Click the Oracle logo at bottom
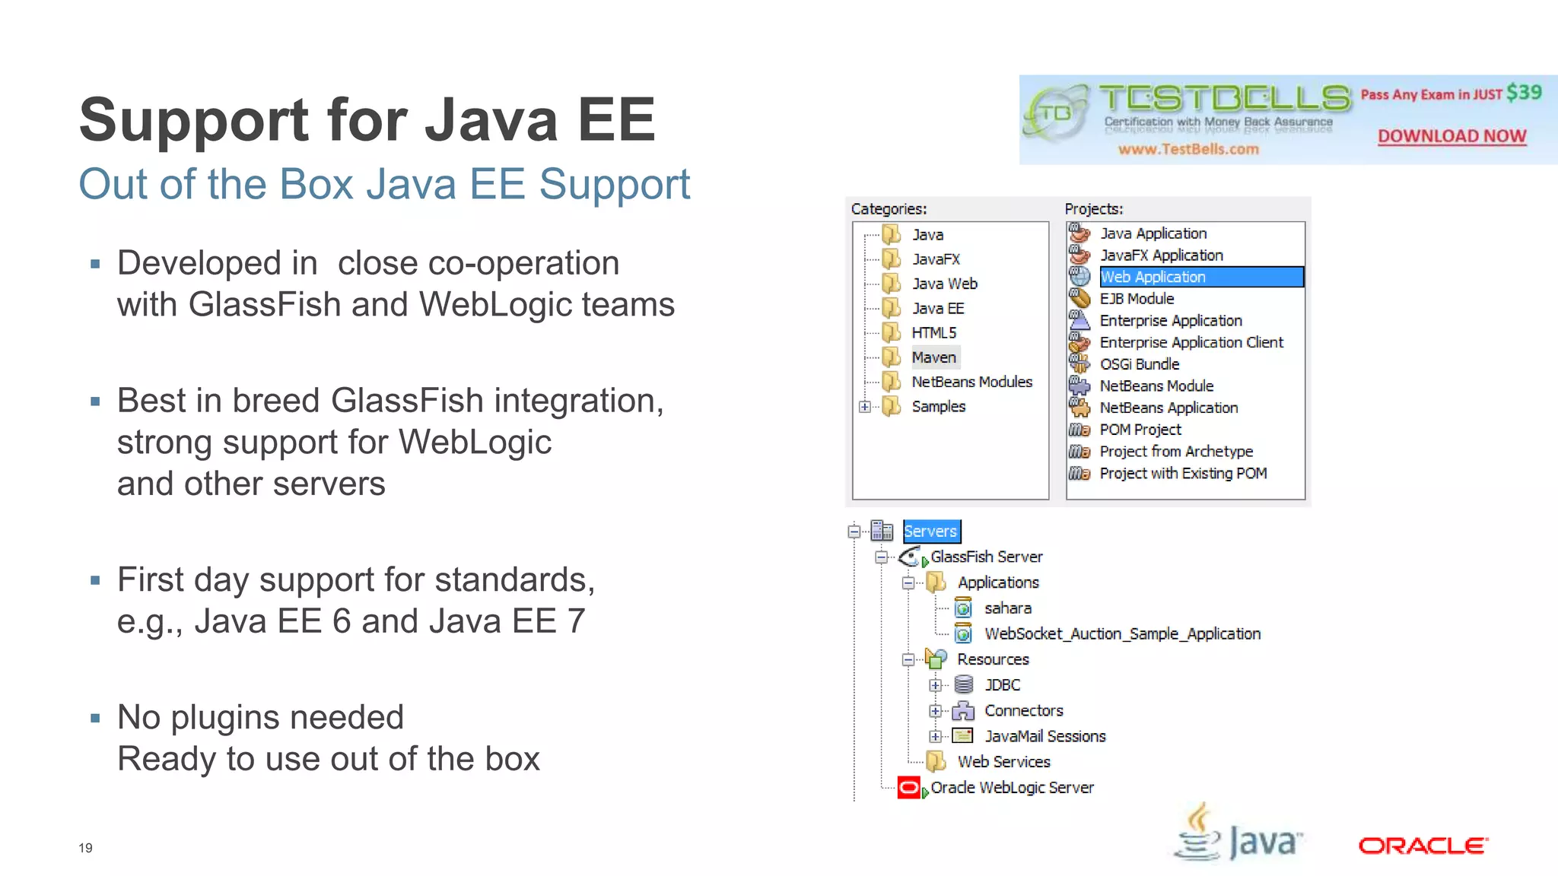 point(1423,846)
